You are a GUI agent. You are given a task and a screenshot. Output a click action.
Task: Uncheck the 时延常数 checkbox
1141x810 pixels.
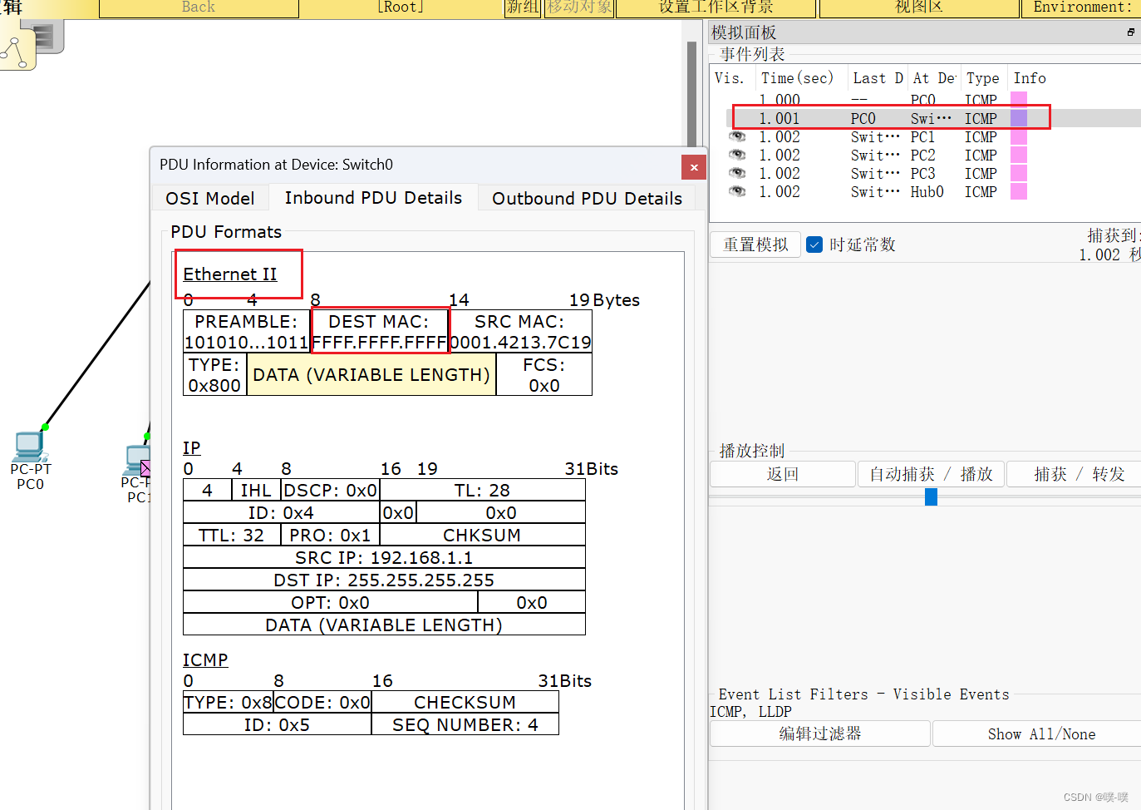coord(814,244)
